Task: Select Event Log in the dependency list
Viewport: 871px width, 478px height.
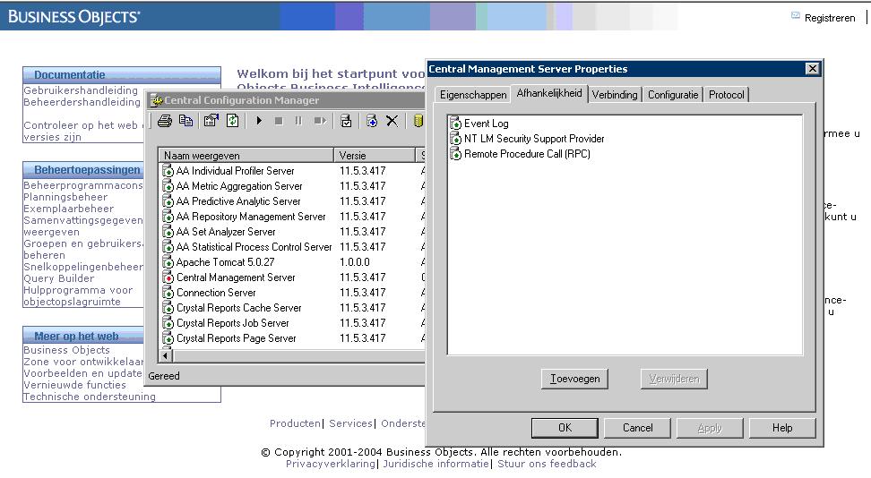Action: [486, 124]
